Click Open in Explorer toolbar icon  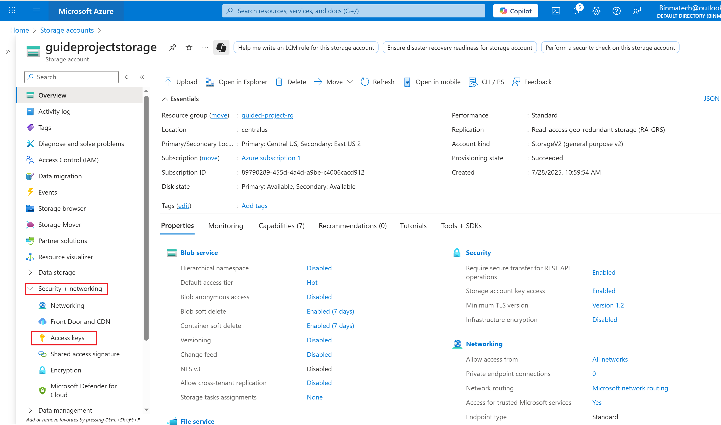(x=210, y=82)
